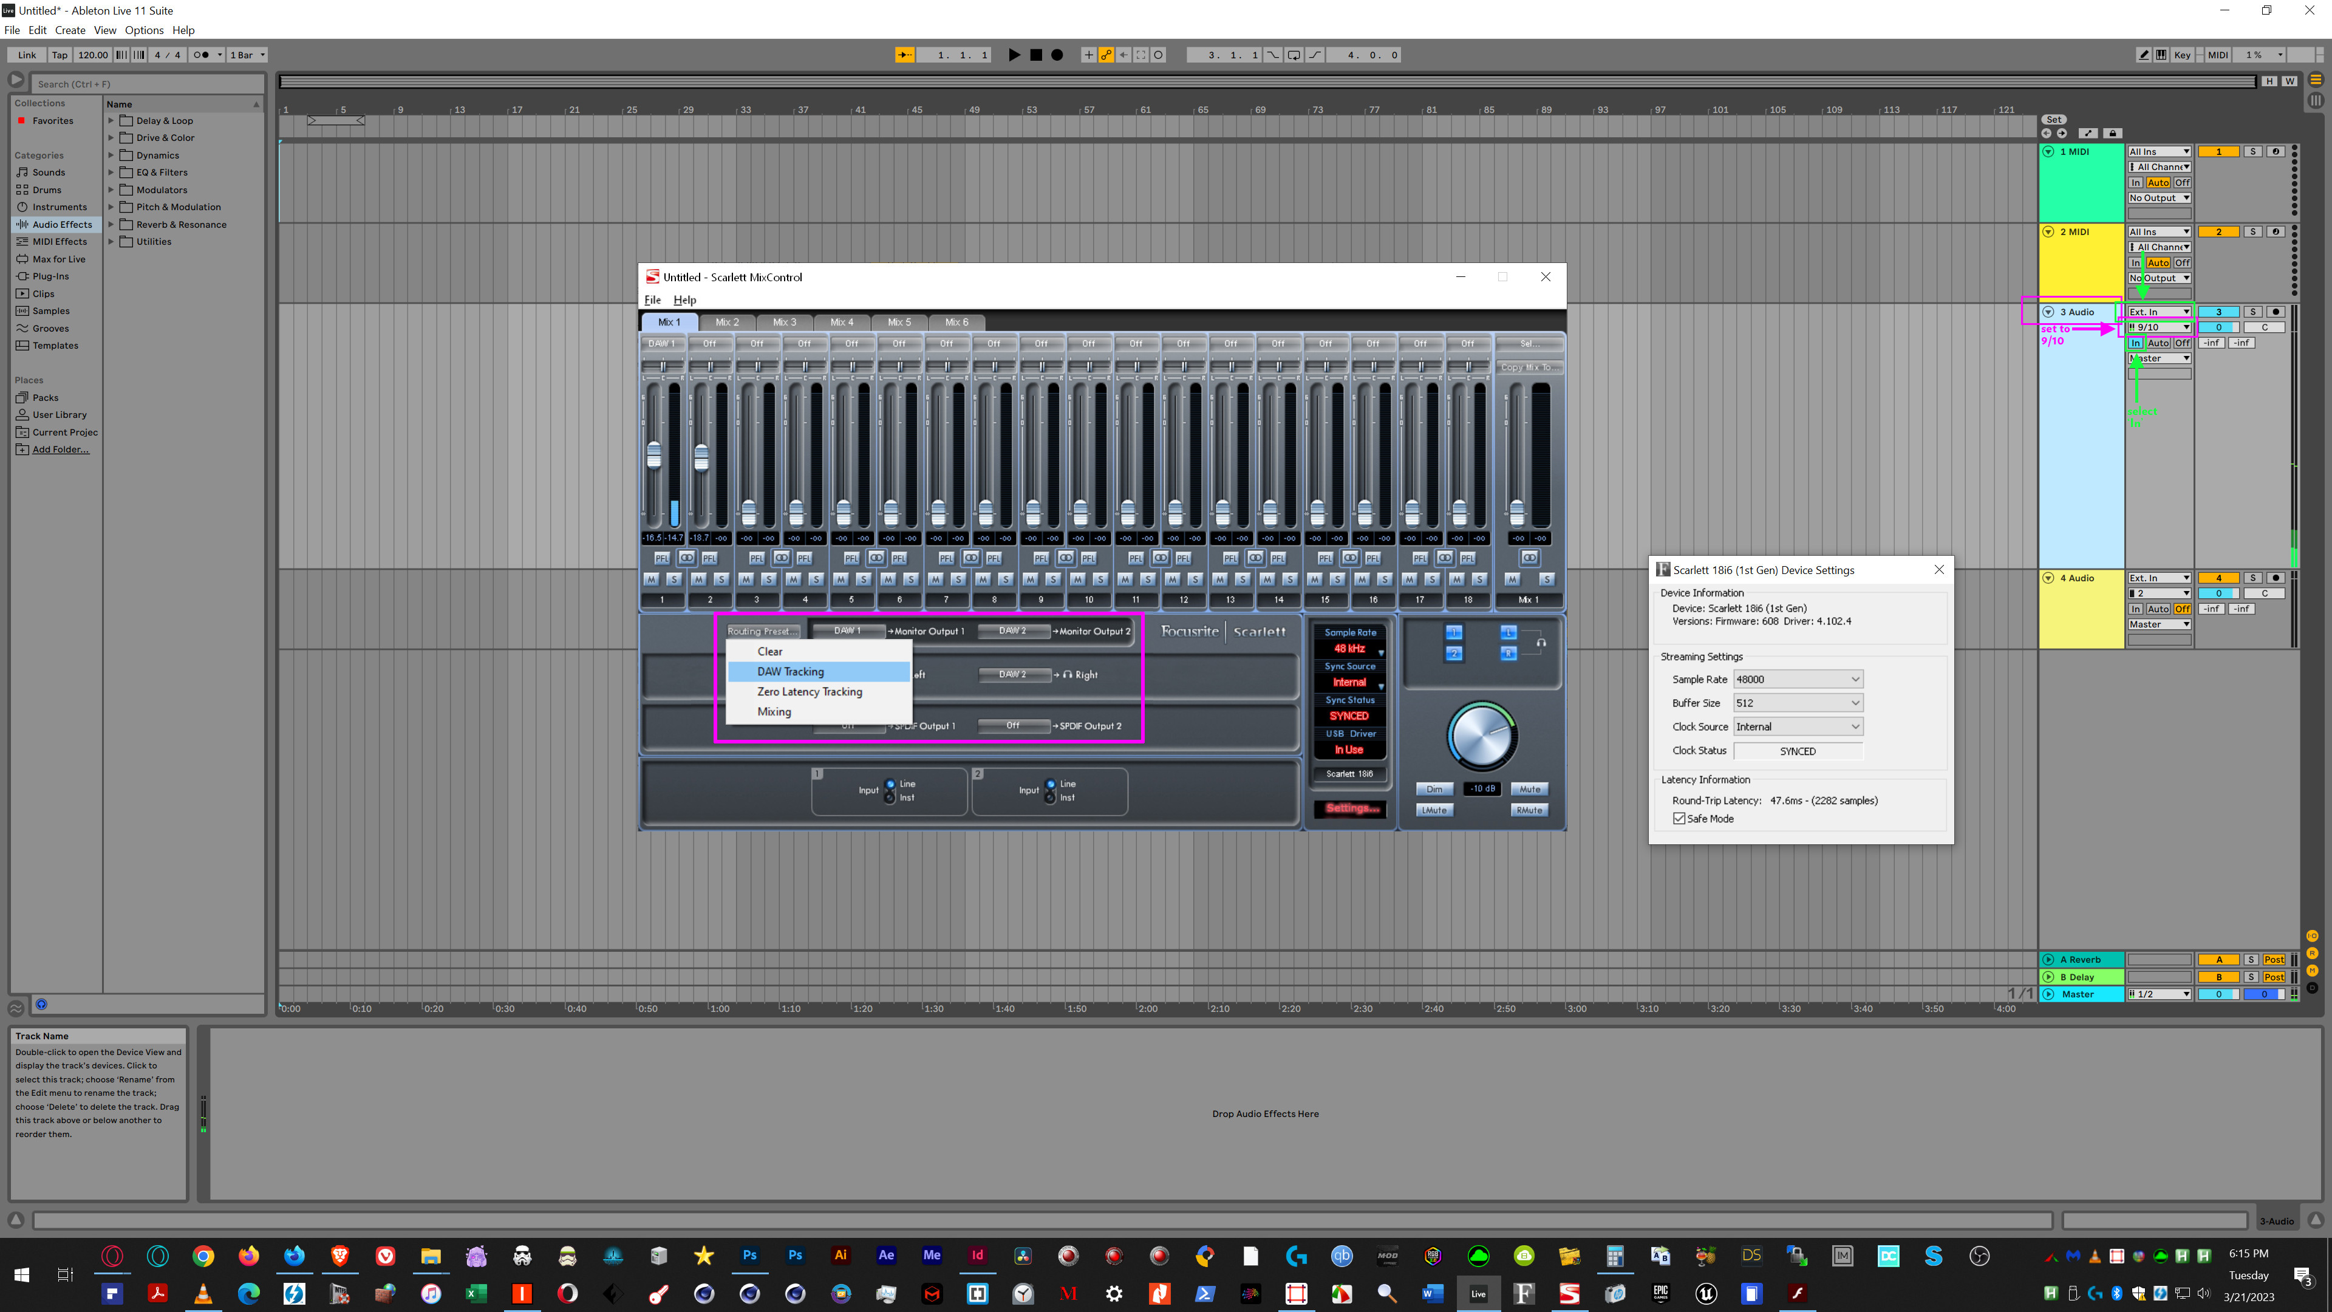Toggle 2 MIDI track activator button
Image resolution: width=2332 pixels, height=1312 pixels.
point(2219,232)
